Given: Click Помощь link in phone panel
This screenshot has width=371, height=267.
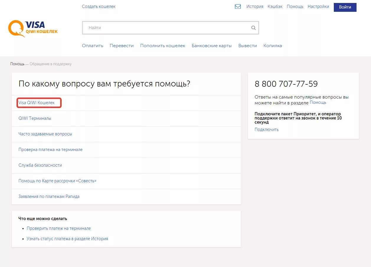Looking at the screenshot, I should pos(318,102).
